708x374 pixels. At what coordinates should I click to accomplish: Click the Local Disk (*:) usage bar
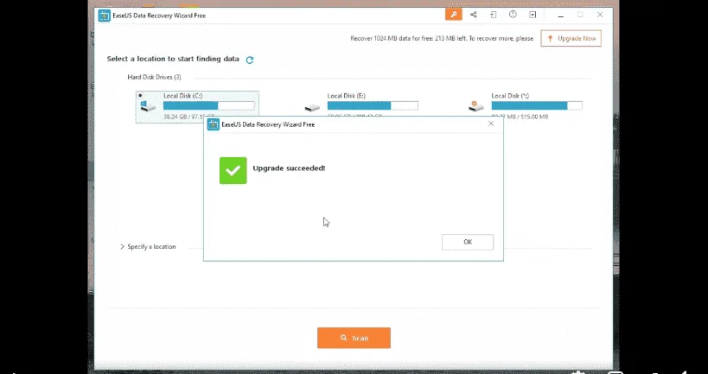(537, 105)
